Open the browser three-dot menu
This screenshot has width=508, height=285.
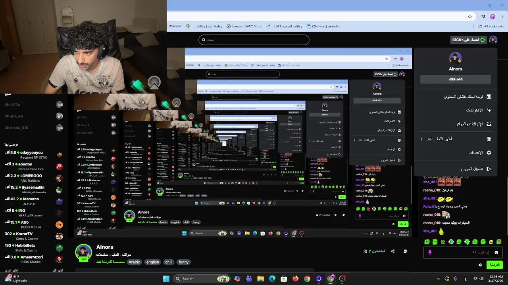click(x=502, y=17)
